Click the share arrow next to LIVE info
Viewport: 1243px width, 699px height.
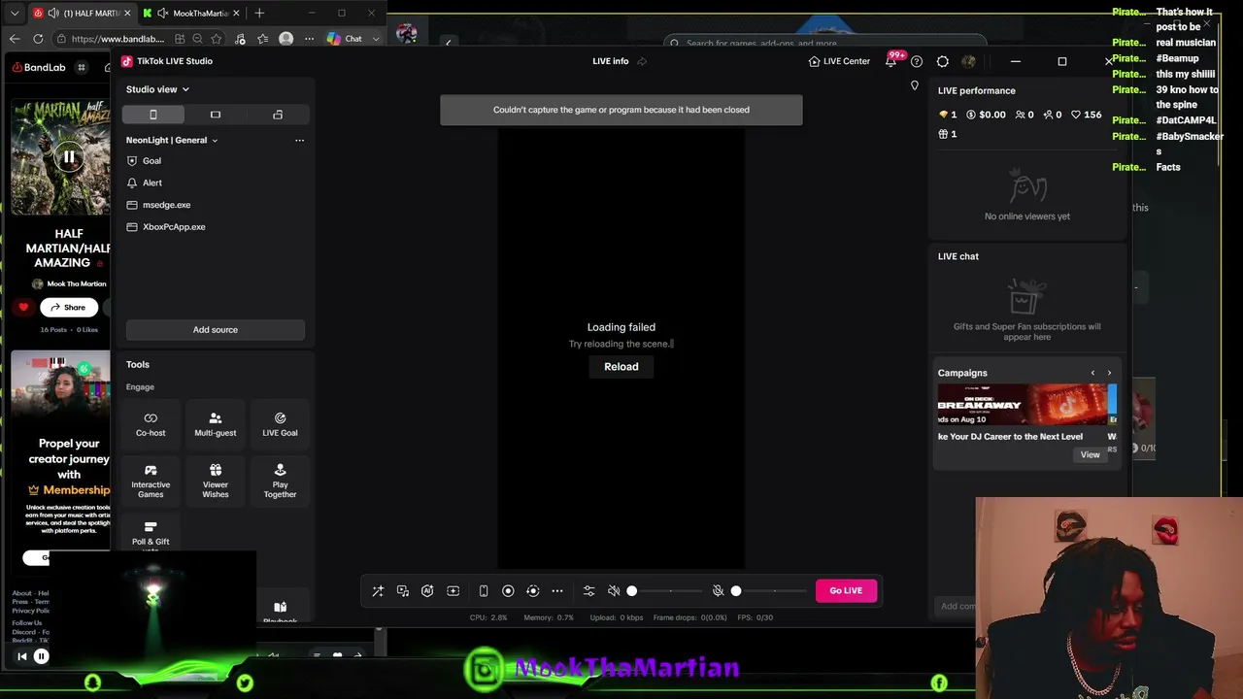642,61
